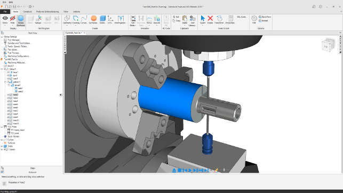Toggle the hole1 feature checkbox
This screenshot has width=343, height=193.
(8, 79)
